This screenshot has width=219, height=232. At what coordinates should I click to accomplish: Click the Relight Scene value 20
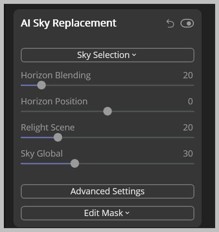coord(188,128)
